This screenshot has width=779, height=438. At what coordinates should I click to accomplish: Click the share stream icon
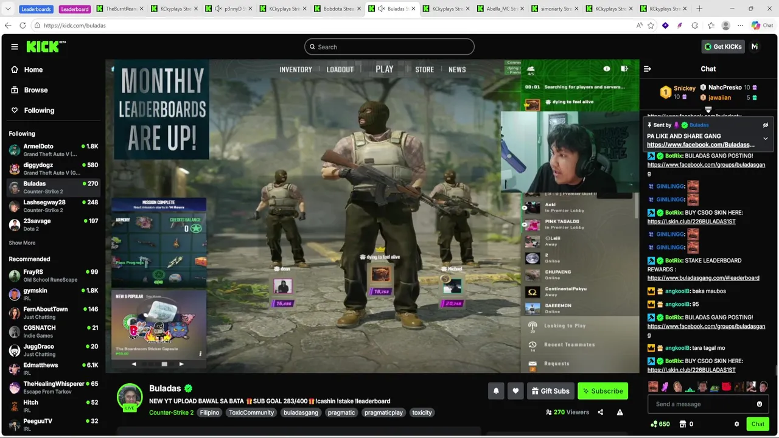point(600,412)
